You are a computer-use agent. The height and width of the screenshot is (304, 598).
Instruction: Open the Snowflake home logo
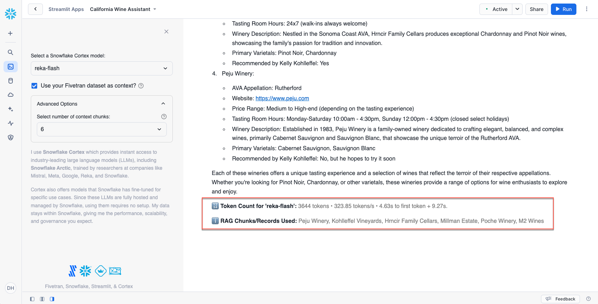tap(11, 14)
